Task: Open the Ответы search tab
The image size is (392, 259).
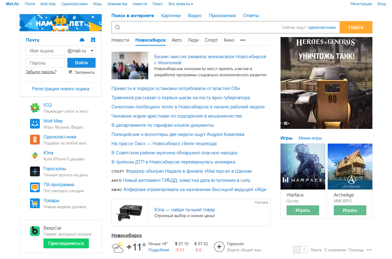Action: (251, 16)
